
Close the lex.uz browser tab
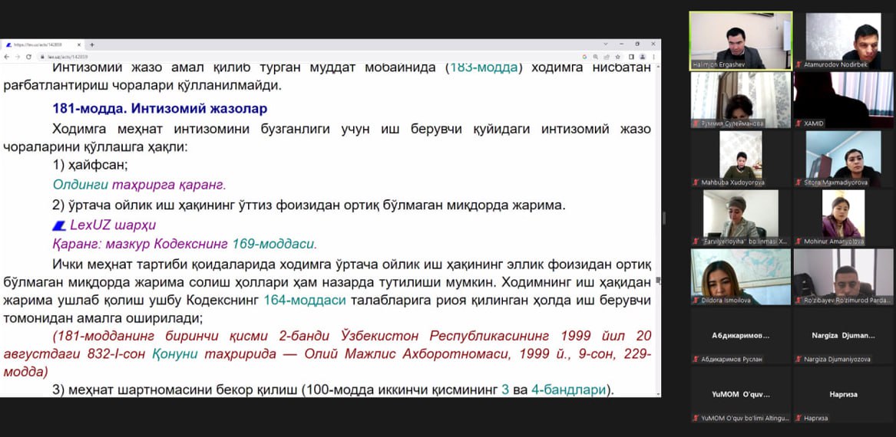point(81,44)
